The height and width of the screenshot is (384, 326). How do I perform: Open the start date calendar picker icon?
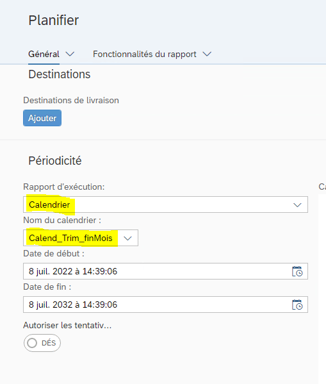pyautogui.click(x=297, y=271)
